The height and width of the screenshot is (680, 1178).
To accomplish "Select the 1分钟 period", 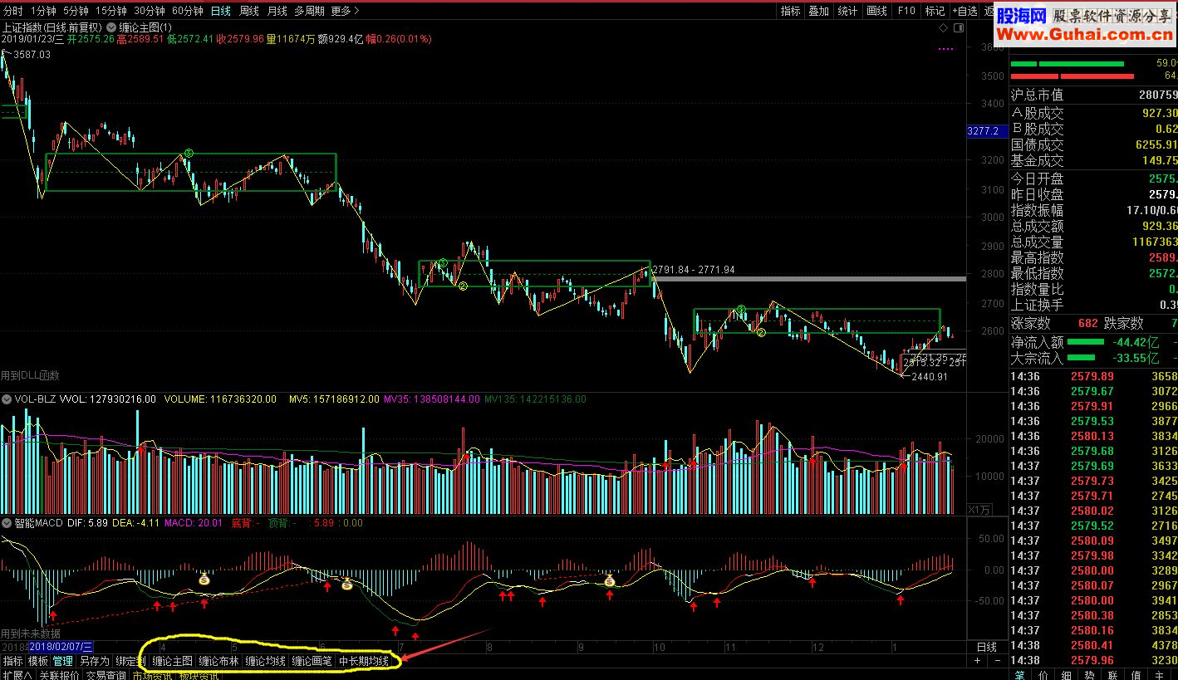I will point(44,11).
